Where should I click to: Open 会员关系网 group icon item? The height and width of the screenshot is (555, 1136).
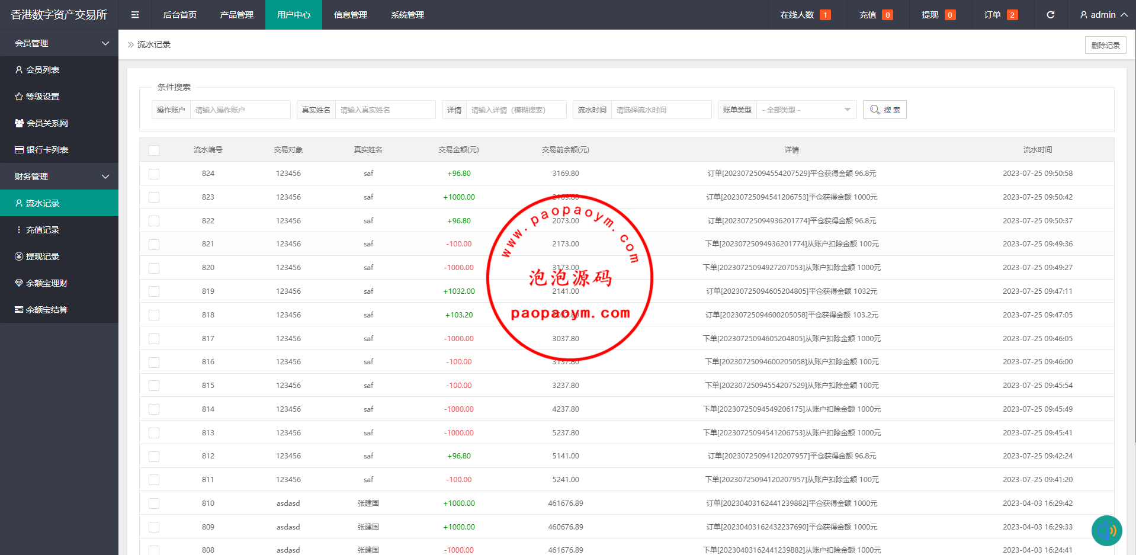pos(19,123)
